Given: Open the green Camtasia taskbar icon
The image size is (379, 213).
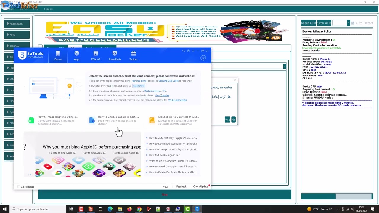Looking at the screenshot, I should pyautogui.click(x=187, y=209).
